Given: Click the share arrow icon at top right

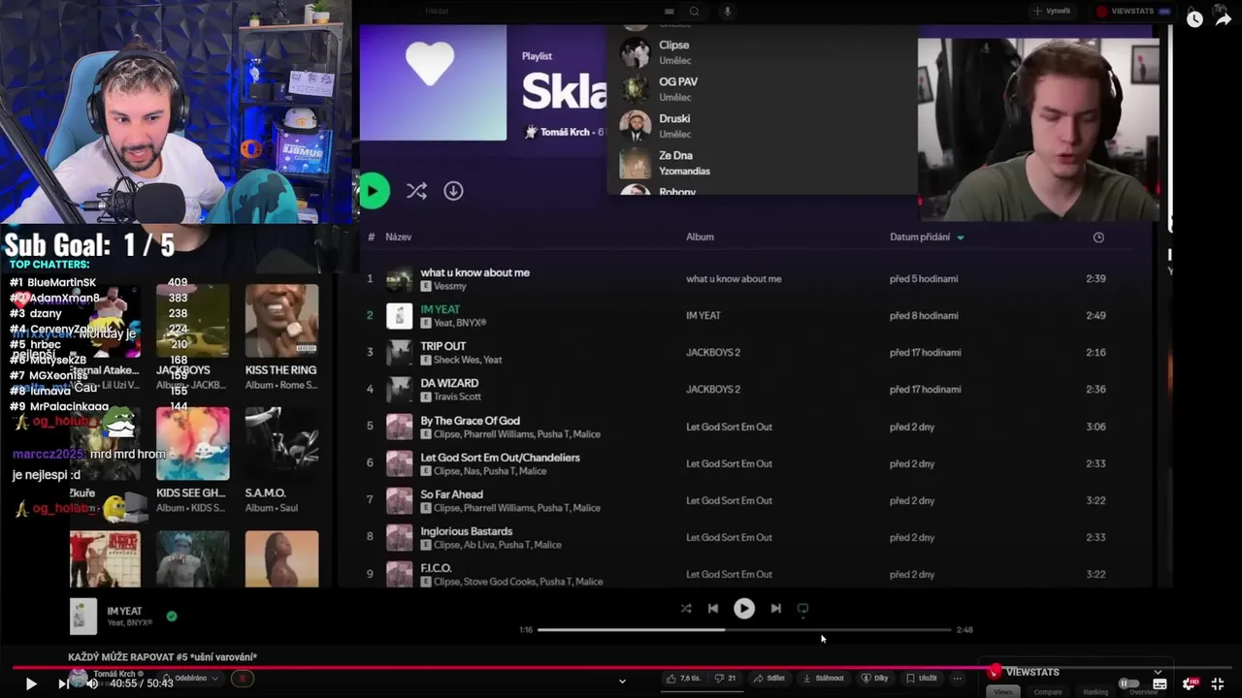Looking at the screenshot, I should coord(1224,18).
